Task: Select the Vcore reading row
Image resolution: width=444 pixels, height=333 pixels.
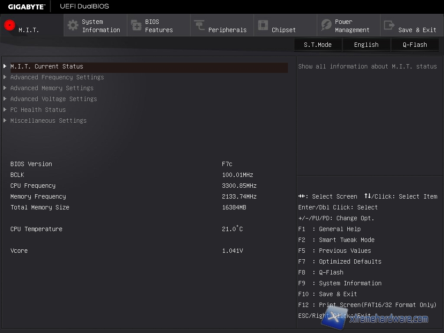Action: (126, 251)
